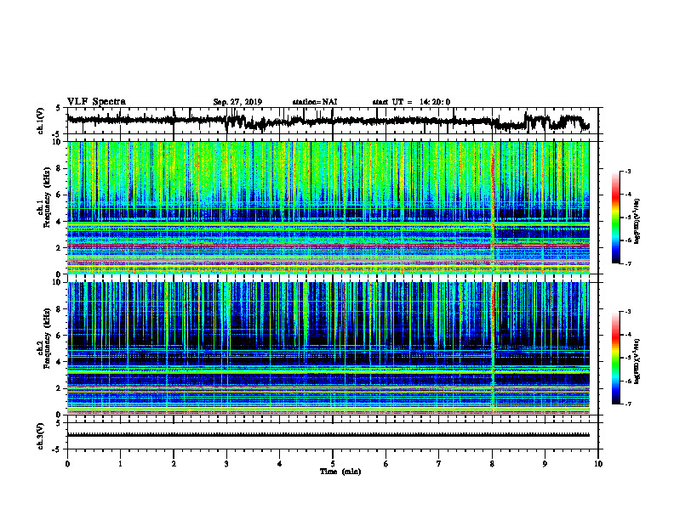This screenshot has width=674, height=520.
Task: Click the ch.2 color scale units label
Action: tap(638, 361)
